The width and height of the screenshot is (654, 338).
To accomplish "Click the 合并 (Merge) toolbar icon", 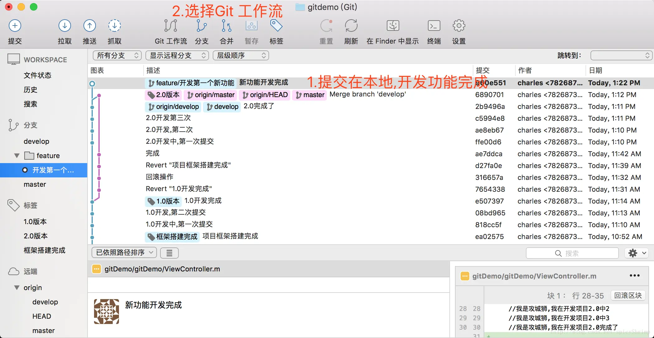I will [x=226, y=26].
